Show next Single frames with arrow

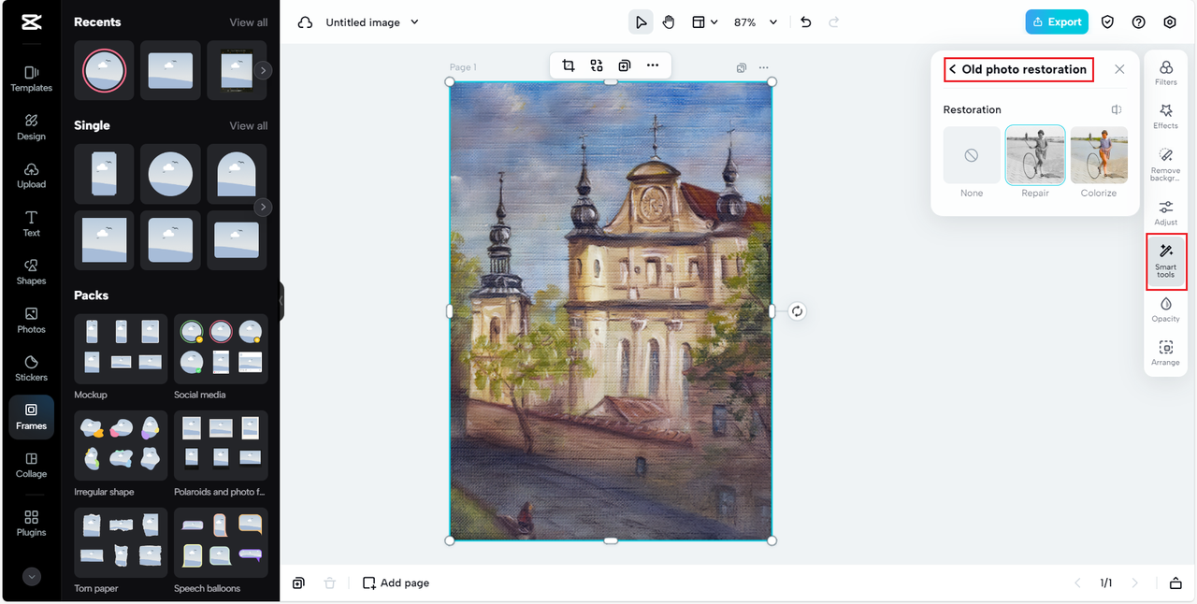263,207
